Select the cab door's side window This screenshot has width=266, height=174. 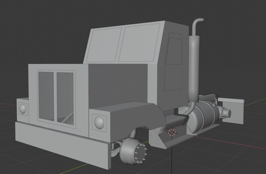(174, 51)
